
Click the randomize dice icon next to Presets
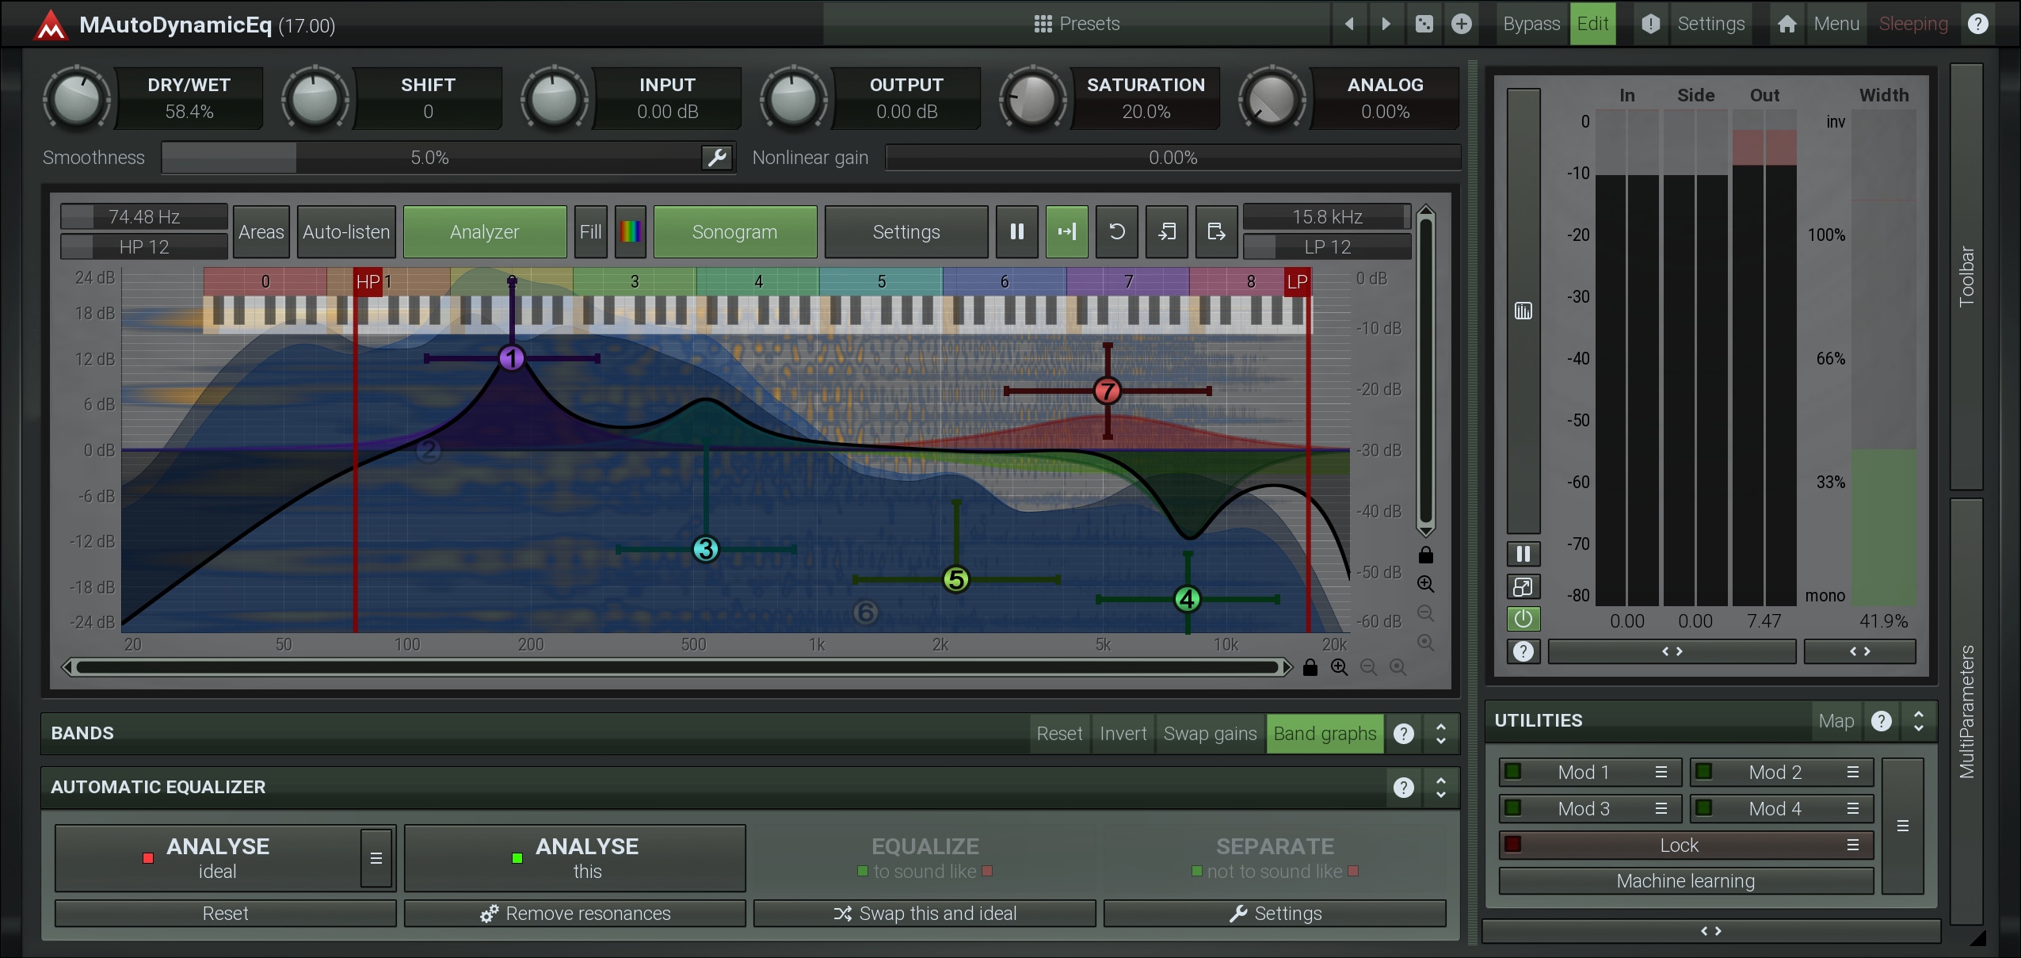(1424, 24)
